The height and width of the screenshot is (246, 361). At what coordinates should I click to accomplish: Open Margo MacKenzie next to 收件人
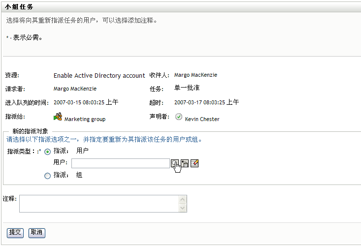pos(196,75)
